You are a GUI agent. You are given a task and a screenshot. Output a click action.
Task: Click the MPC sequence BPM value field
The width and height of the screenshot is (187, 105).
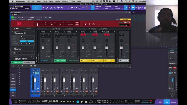coord(27,39)
